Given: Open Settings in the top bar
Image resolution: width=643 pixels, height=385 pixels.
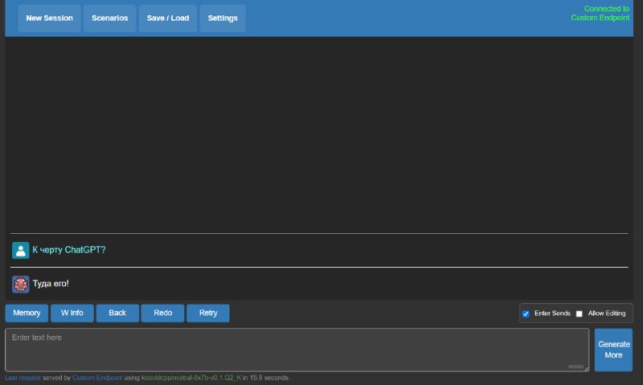Looking at the screenshot, I should [x=223, y=18].
